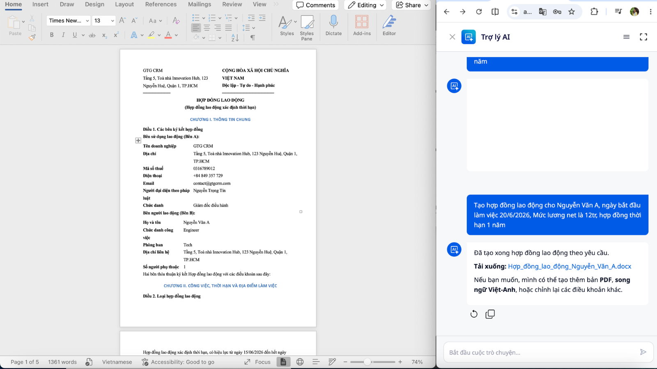Open the font size 13 dropdown
The height and width of the screenshot is (369, 657).
coord(113,20)
